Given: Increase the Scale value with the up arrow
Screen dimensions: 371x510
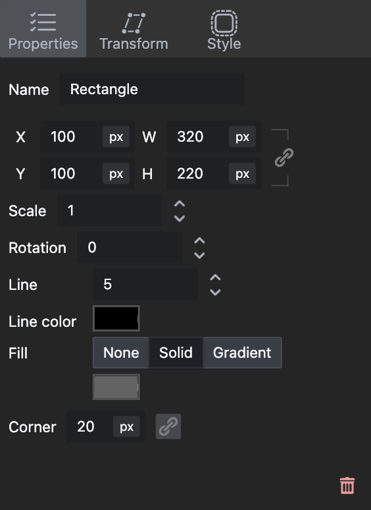Looking at the screenshot, I should point(180,204).
